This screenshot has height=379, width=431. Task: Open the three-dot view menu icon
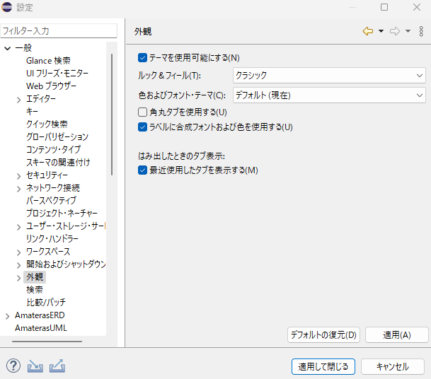tap(421, 31)
